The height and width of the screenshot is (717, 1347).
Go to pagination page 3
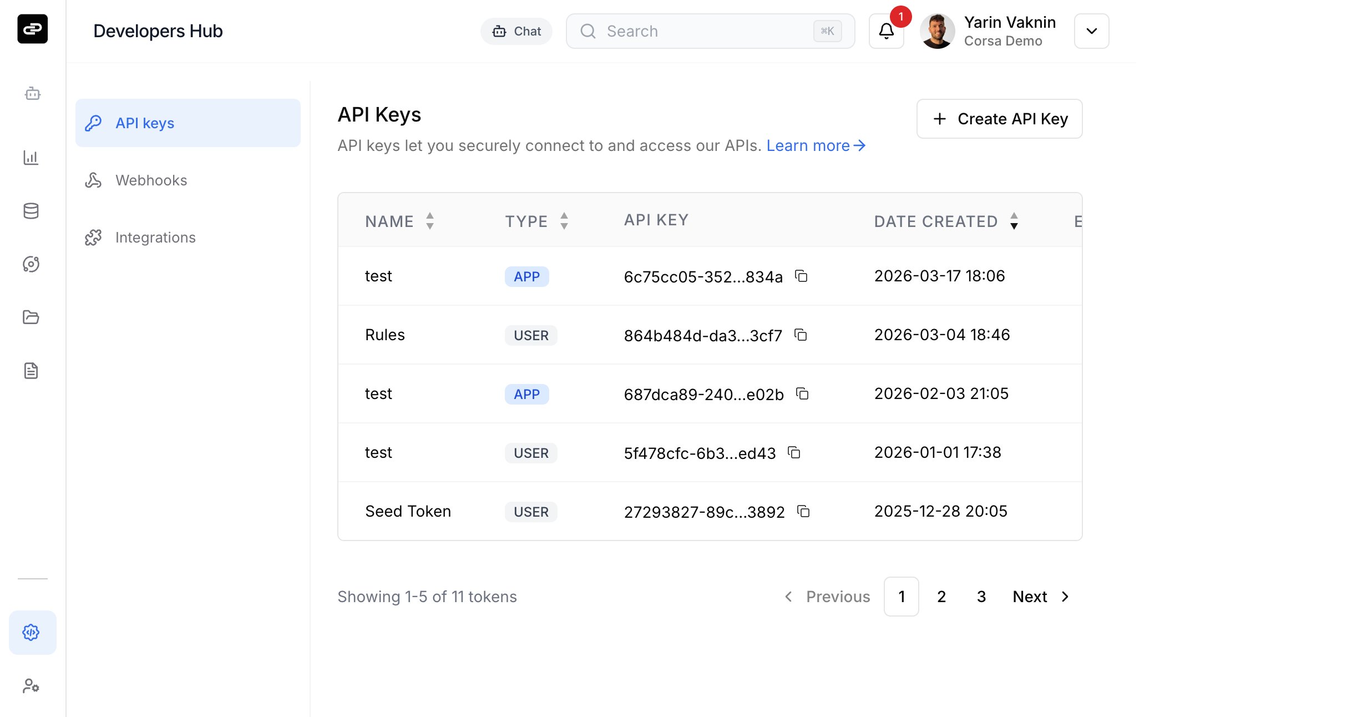[981, 597]
